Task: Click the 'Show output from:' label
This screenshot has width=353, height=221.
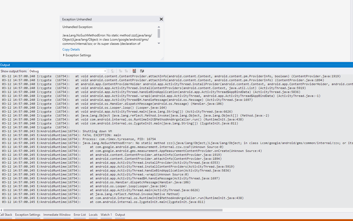Action: (14, 71)
